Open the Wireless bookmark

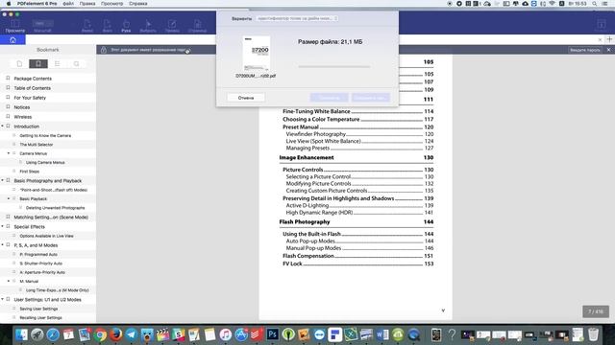[23, 117]
